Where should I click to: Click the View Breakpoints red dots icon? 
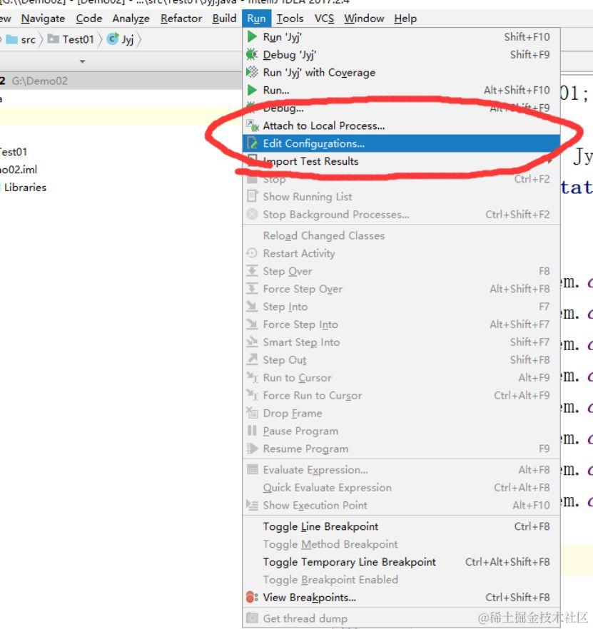tap(252, 597)
